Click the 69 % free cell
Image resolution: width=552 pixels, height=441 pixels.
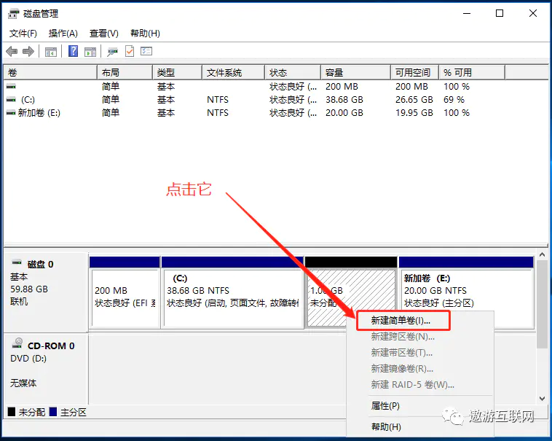click(x=454, y=100)
